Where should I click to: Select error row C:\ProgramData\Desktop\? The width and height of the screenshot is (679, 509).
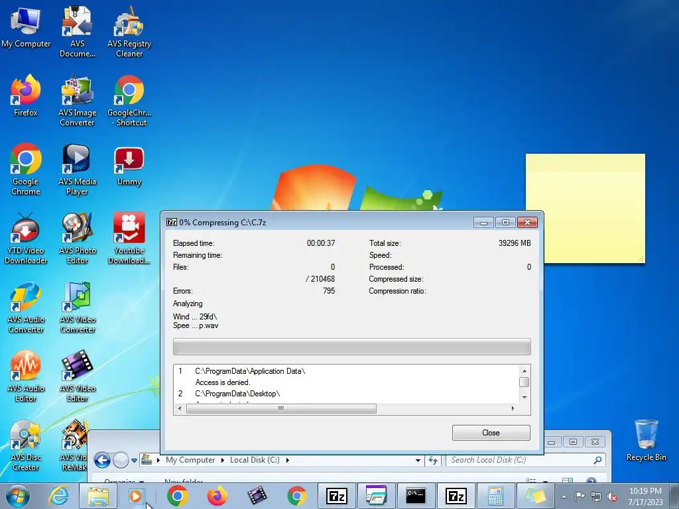(x=237, y=394)
